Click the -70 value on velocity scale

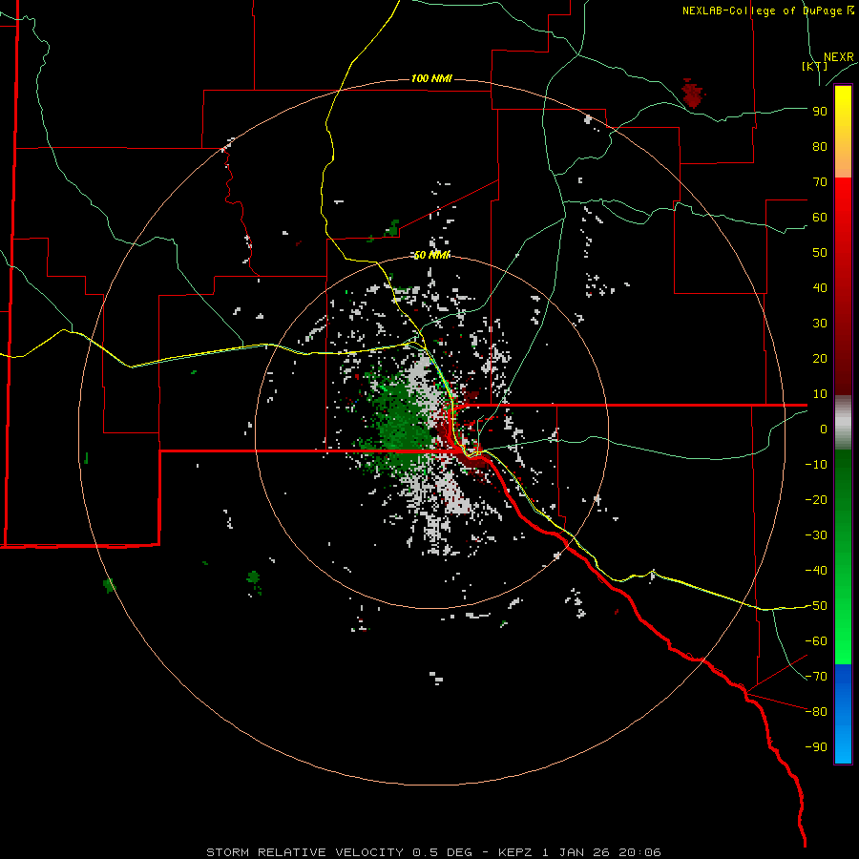[x=816, y=677]
